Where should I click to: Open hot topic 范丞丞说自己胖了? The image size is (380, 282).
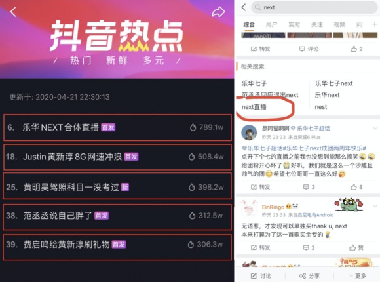tap(117, 216)
